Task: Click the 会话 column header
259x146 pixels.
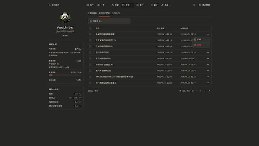Action: click(x=98, y=29)
